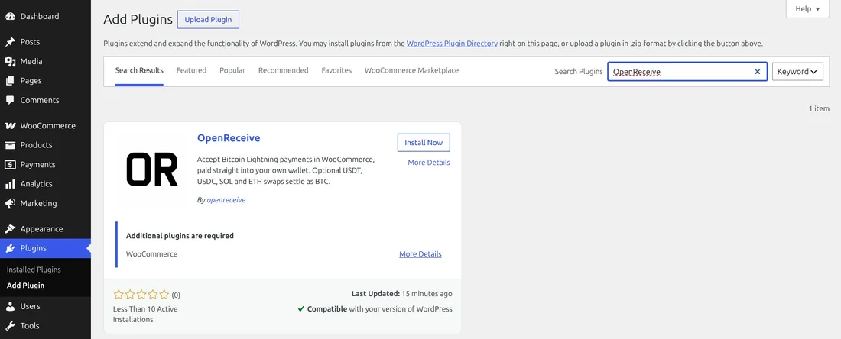
Task: Click the Marketing megaphone icon
Action: [x=10, y=204]
